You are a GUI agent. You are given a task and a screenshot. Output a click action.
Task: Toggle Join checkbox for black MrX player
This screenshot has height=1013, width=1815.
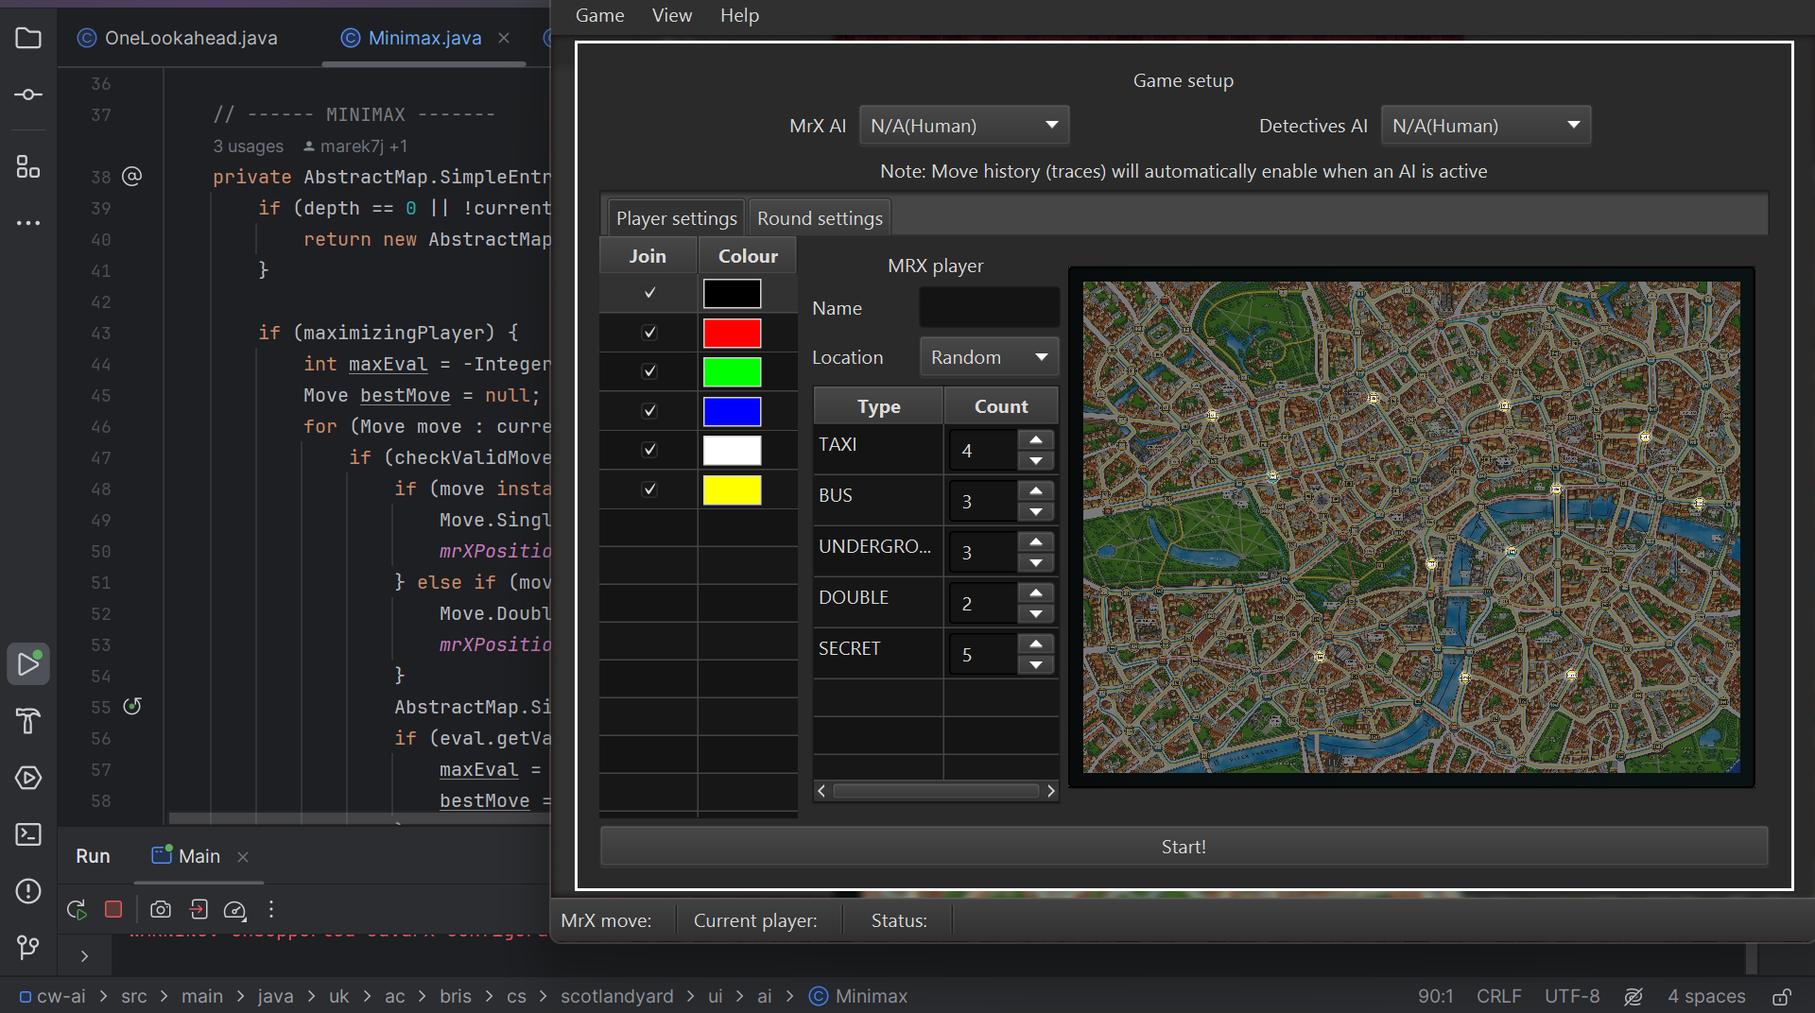tap(649, 293)
